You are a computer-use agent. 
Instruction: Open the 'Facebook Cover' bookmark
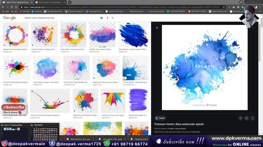[x=95, y=11]
